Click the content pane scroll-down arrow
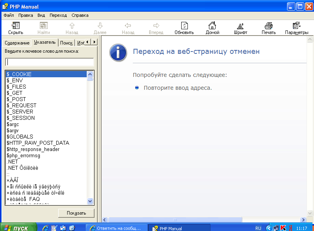This screenshot has width=314, height=231. tap(310, 213)
